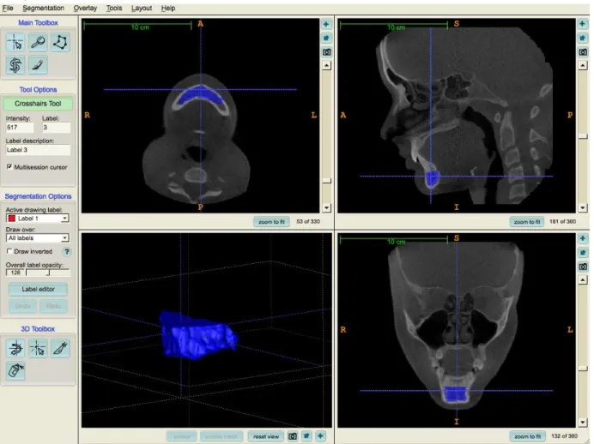The image size is (594, 444).
Task: Open the Help menu
Action: click(168, 8)
